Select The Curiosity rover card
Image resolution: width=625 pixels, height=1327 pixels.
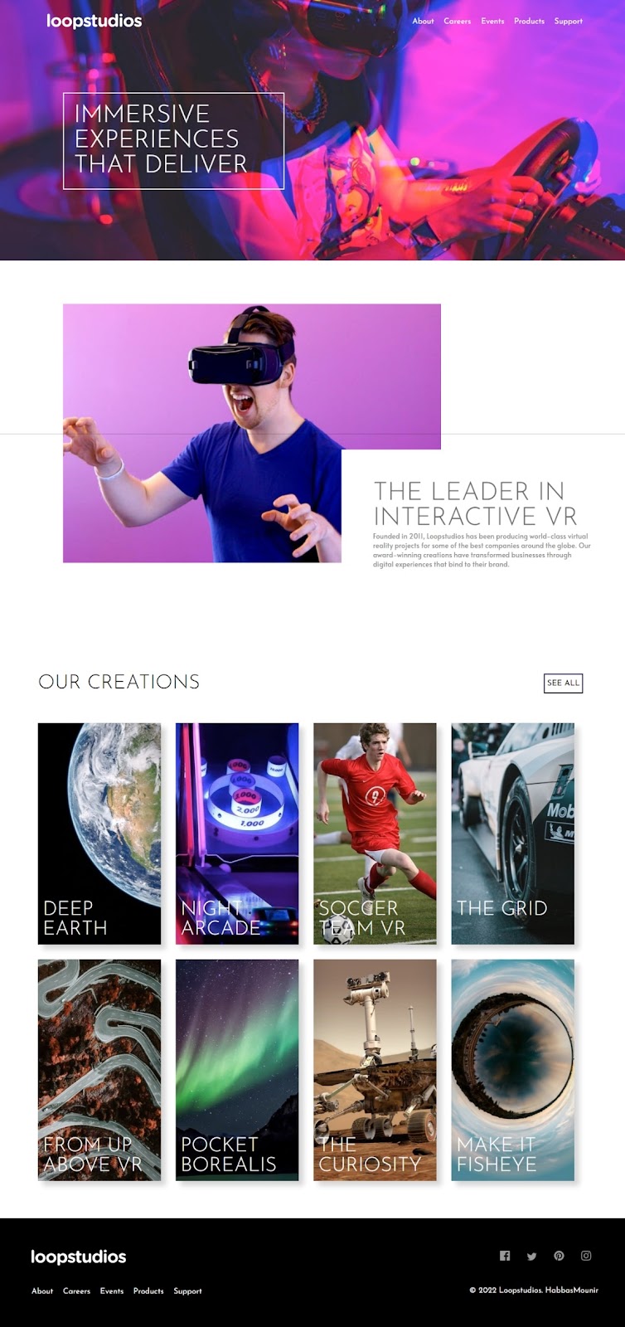pyautogui.click(x=375, y=1070)
